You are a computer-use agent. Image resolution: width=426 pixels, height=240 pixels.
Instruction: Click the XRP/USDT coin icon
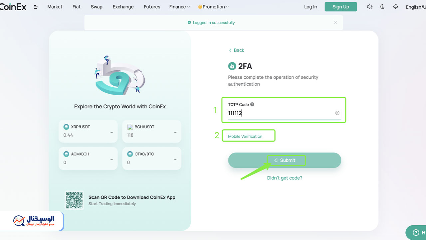tap(66, 127)
